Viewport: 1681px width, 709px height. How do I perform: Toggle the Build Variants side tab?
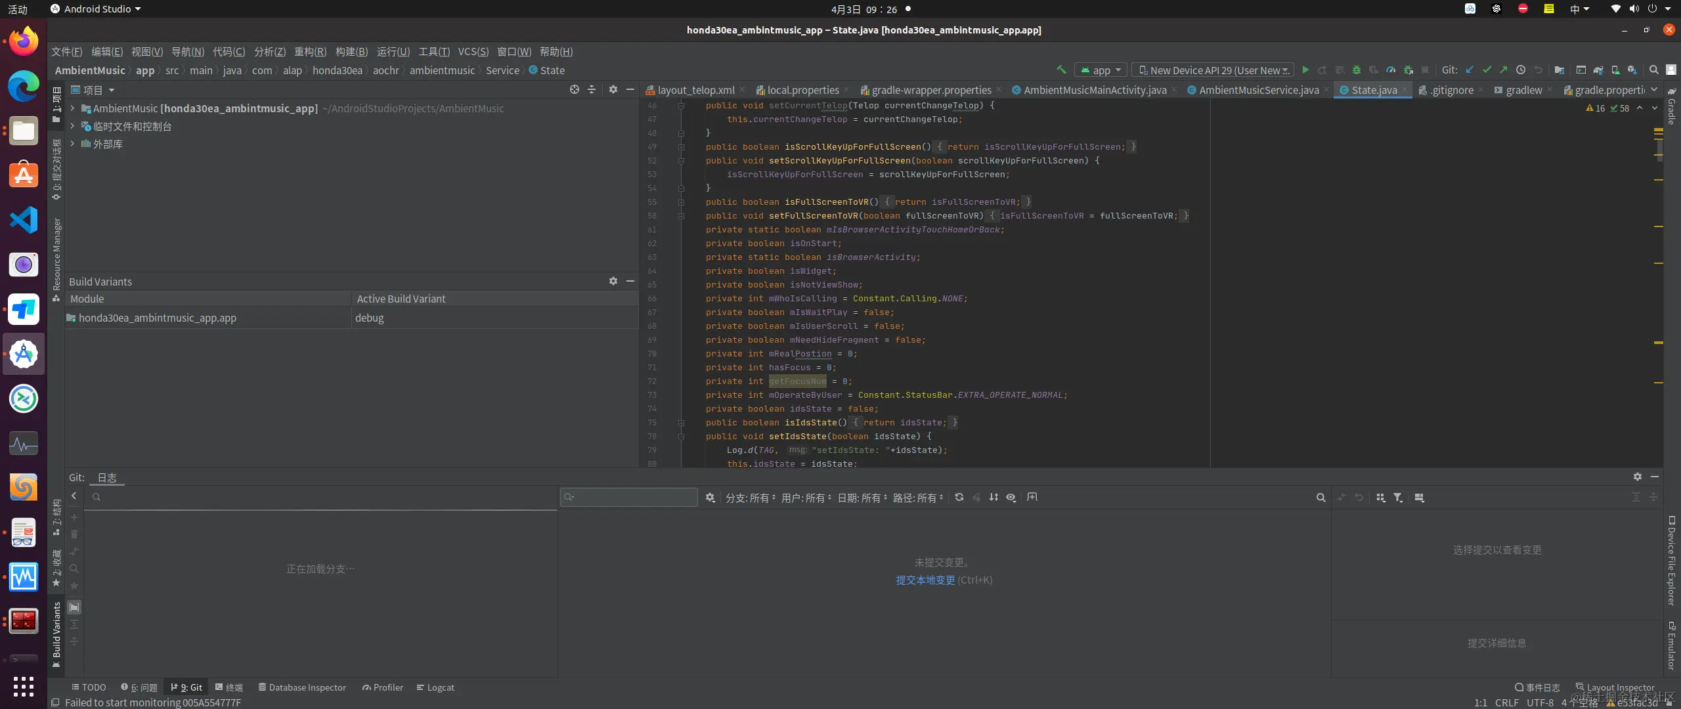pyautogui.click(x=56, y=634)
